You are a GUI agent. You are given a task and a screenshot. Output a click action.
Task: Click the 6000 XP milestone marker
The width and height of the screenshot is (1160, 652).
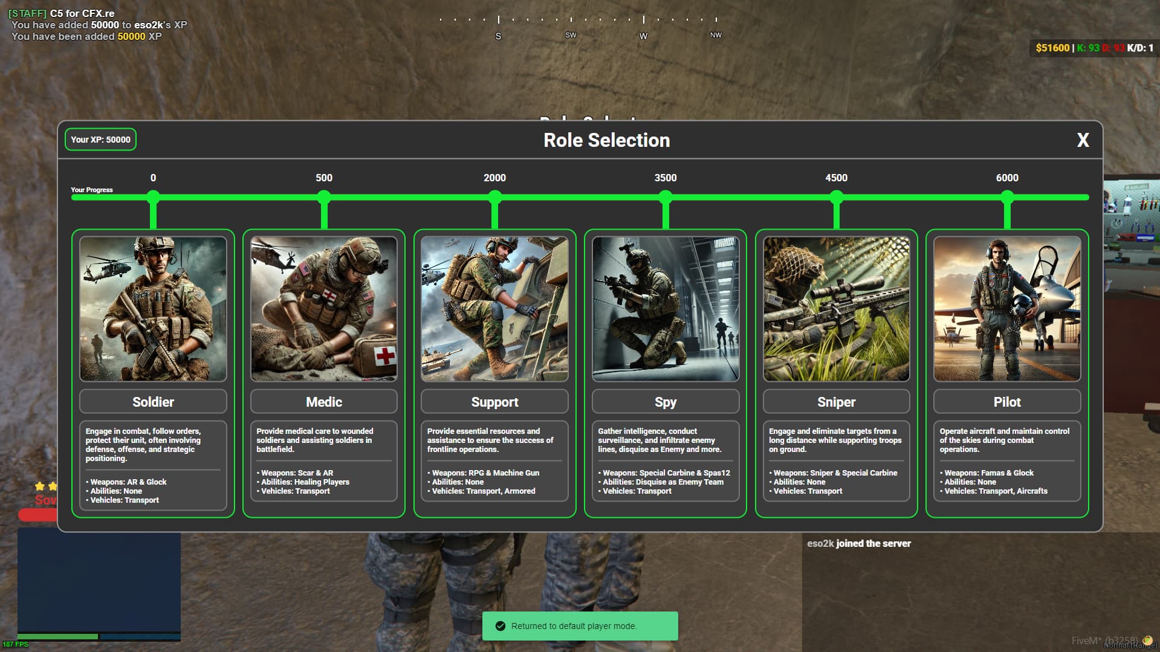[x=1006, y=196]
